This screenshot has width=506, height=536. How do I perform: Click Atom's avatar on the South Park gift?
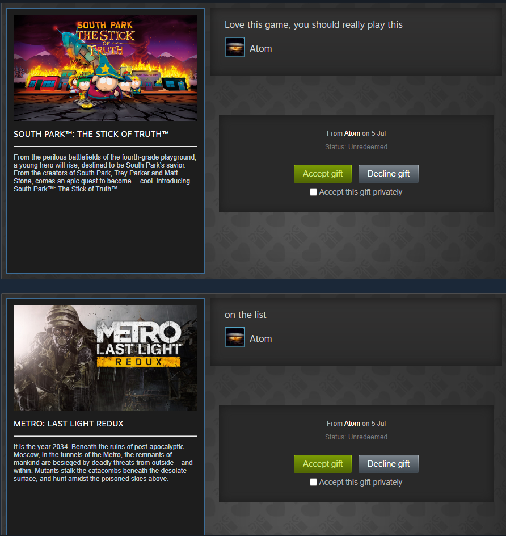(x=234, y=47)
